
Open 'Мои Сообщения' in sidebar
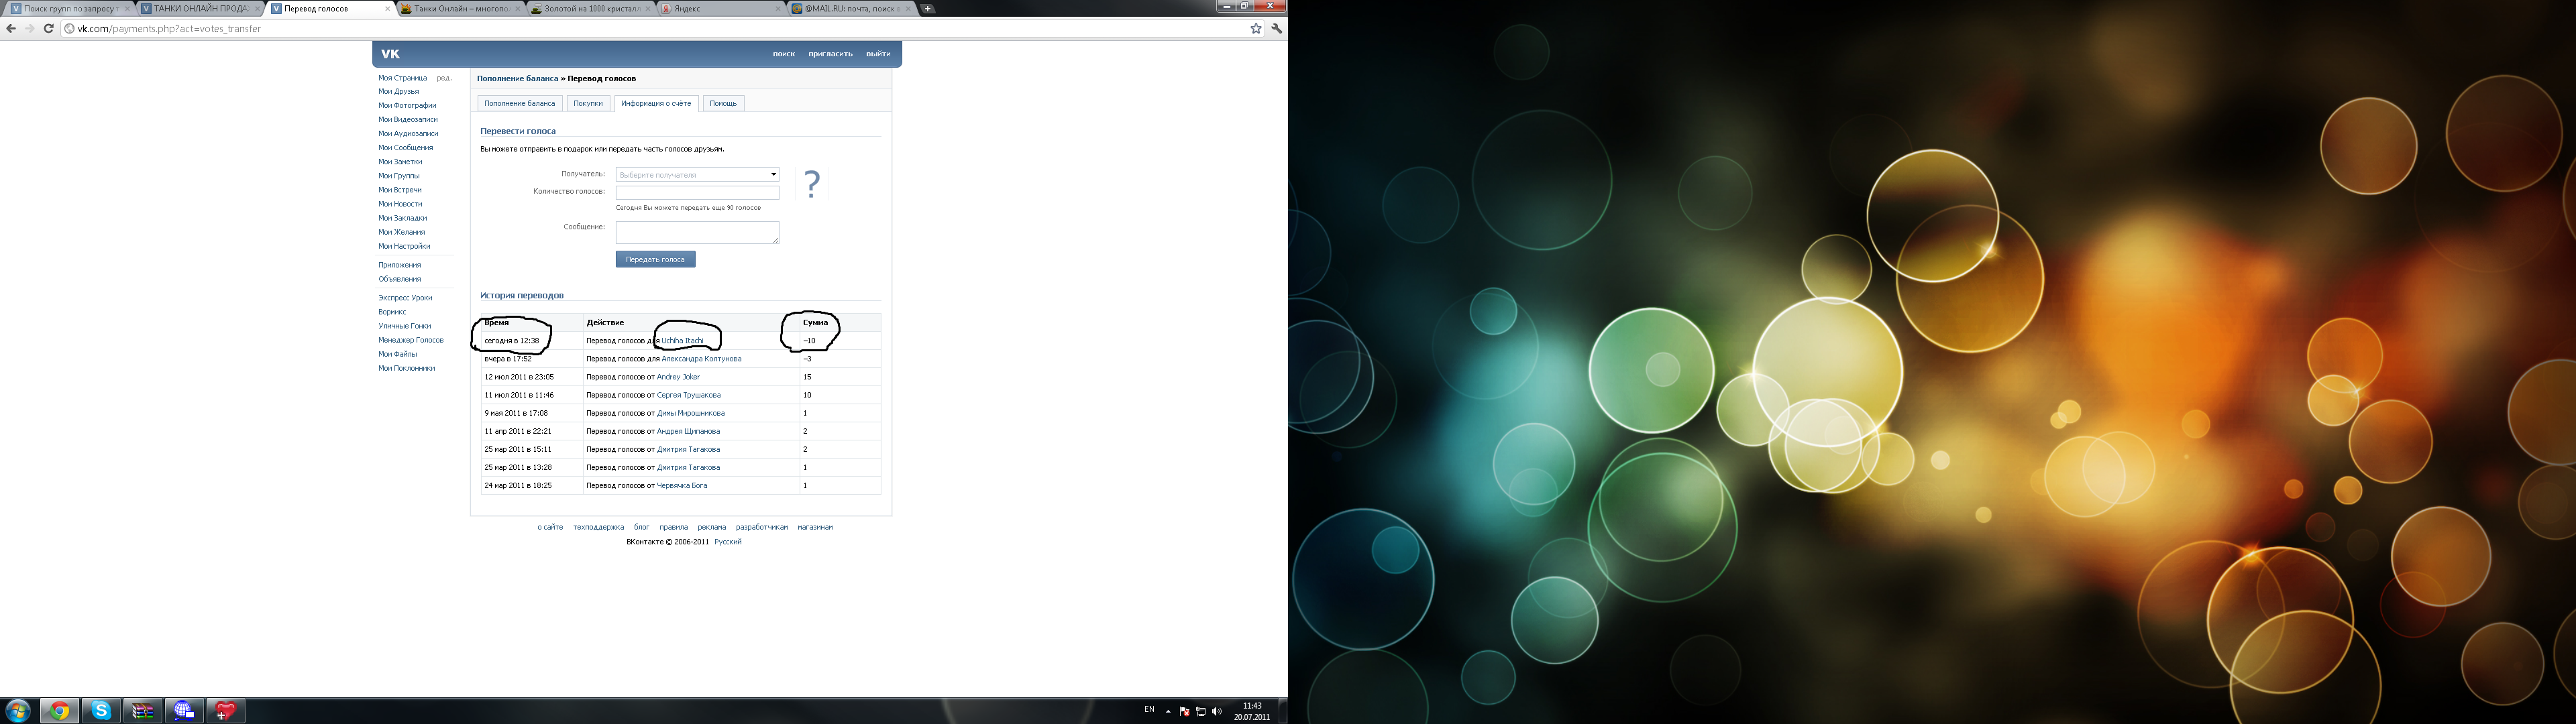[x=405, y=147]
